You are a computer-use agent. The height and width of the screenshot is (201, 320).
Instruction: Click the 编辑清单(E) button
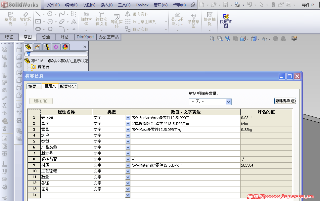point(285,101)
